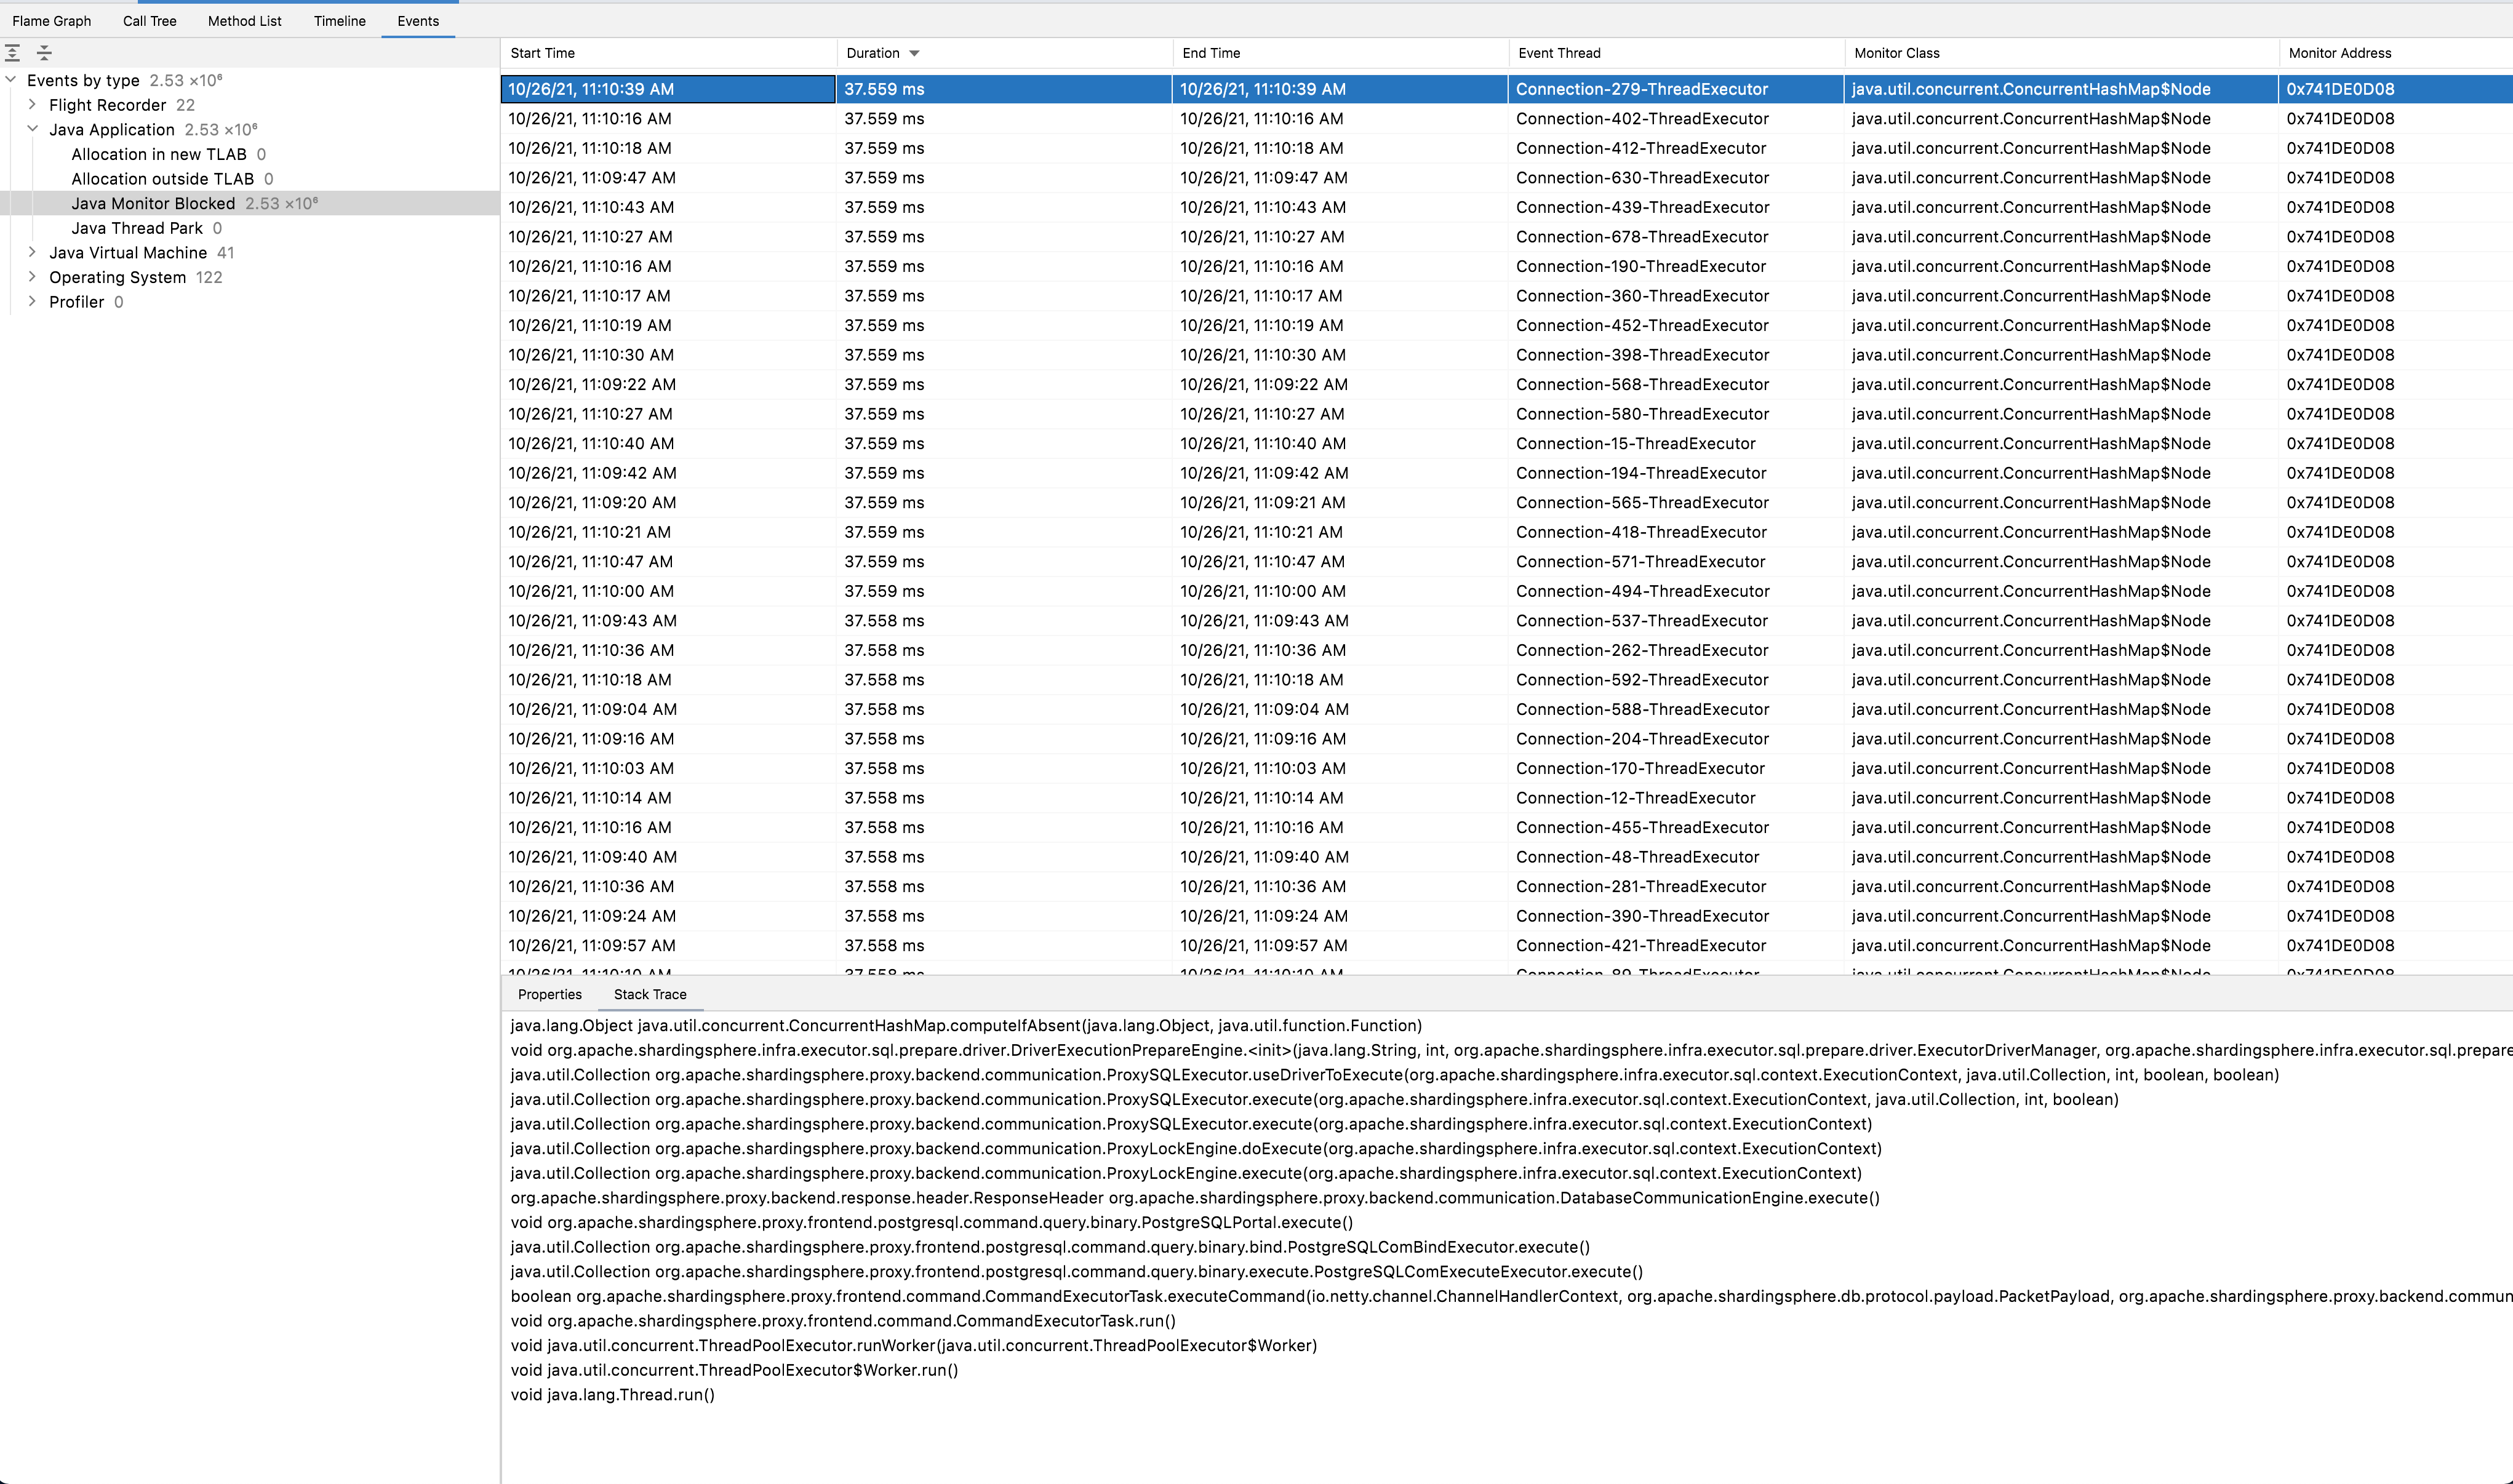Click the Duration column sort arrow
The image size is (2513, 1484).
coord(914,53)
